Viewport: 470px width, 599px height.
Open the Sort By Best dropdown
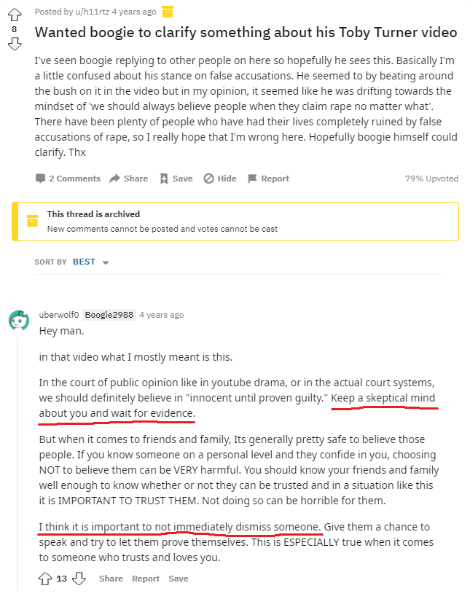pos(90,262)
